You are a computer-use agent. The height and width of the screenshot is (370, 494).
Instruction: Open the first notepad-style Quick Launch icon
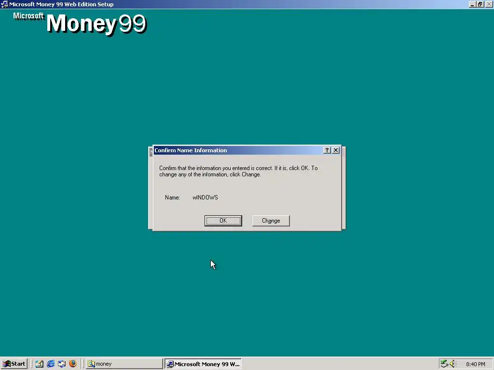[40, 364]
